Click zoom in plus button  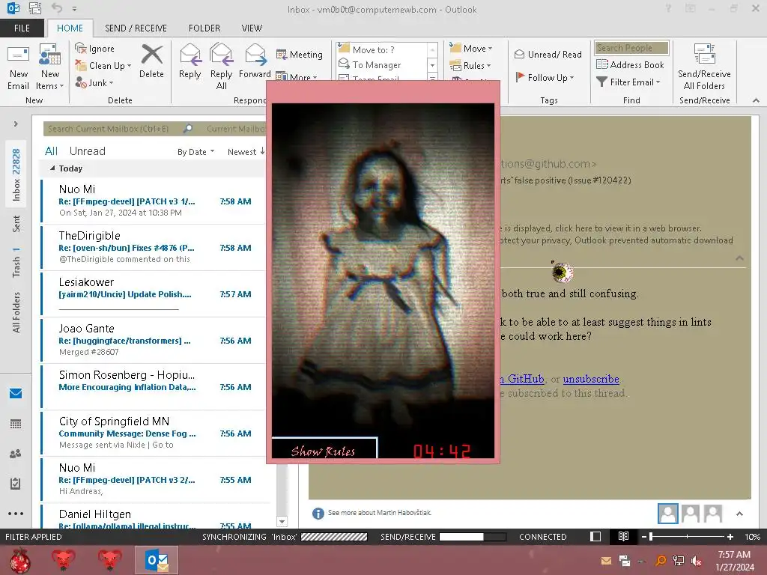(x=730, y=537)
